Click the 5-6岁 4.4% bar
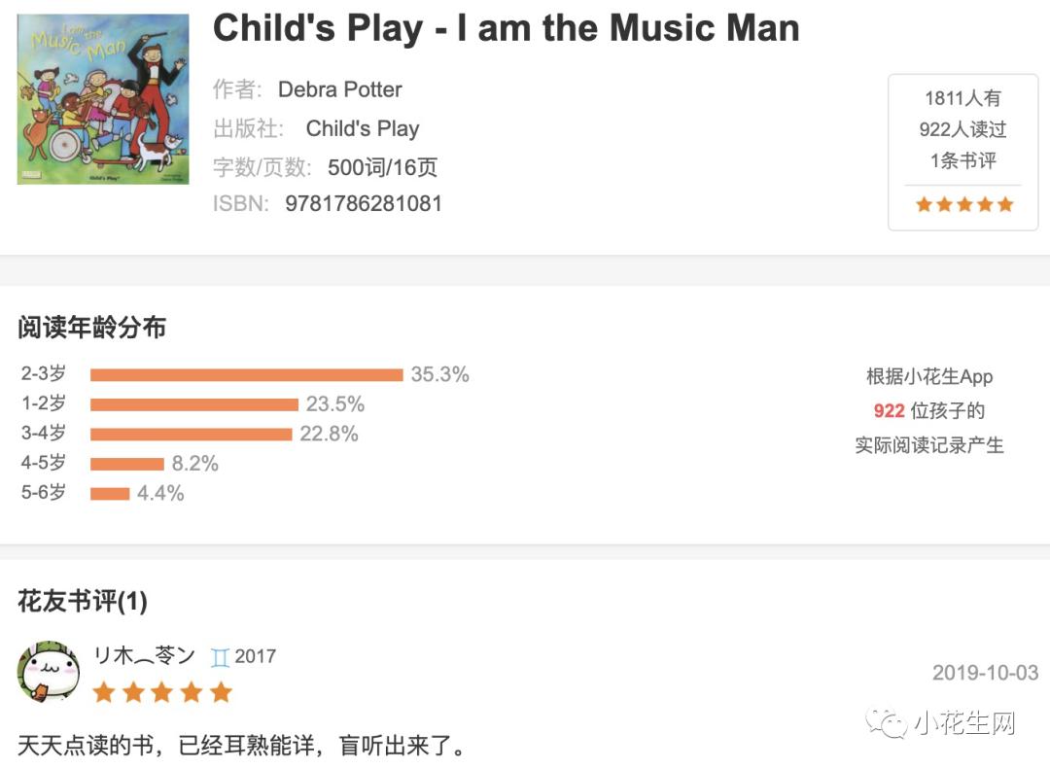 click(110, 494)
